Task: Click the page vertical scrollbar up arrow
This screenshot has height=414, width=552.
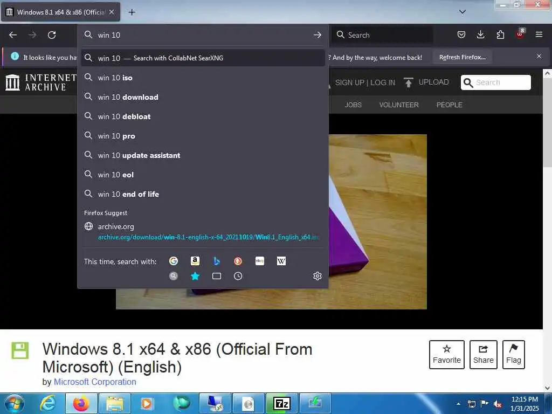Action: point(547,73)
